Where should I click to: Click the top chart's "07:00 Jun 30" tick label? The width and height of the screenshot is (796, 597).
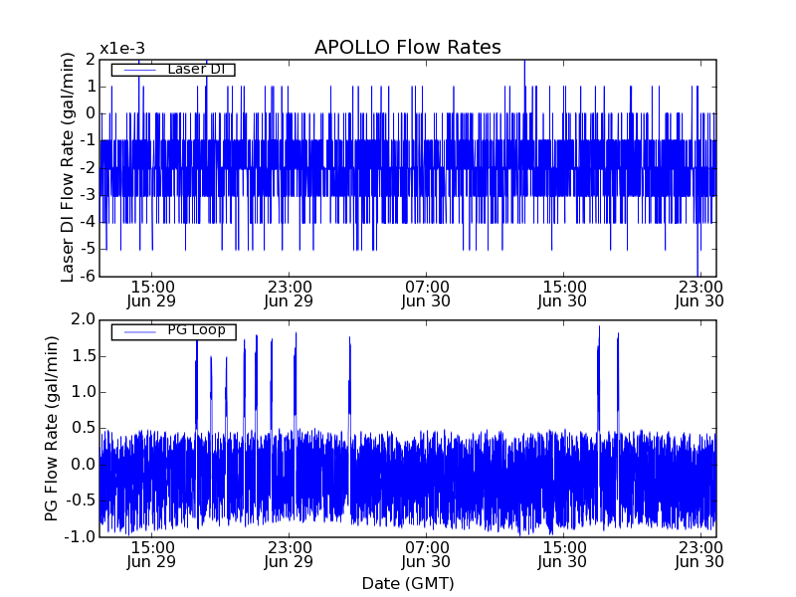click(426, 295)
